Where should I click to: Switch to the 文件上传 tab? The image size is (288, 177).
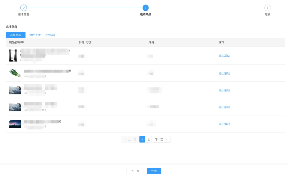tap(35, 35)
